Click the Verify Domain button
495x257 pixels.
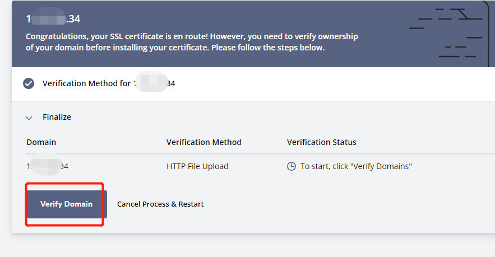(67, 204)
